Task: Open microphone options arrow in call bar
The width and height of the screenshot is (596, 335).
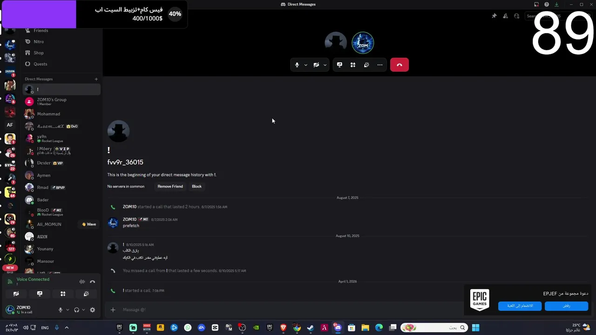Action: click(305, 65)
